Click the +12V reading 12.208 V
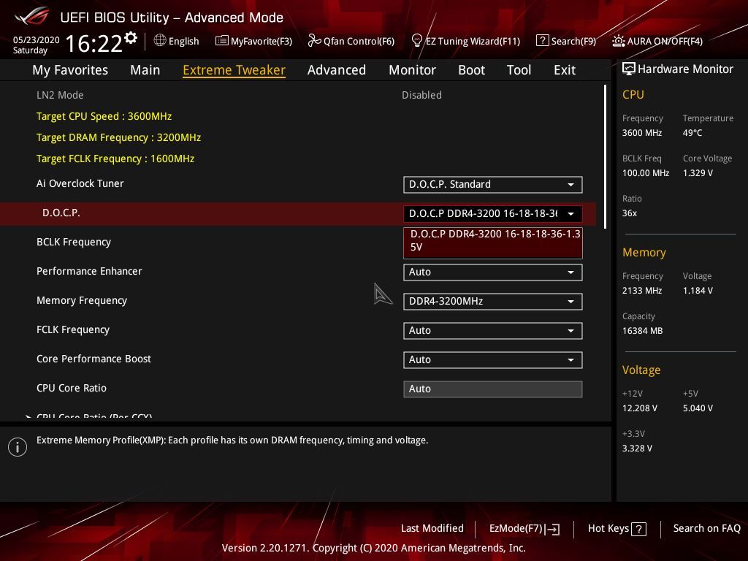Screen dimensions: 748x561 (x=640, y=408)
